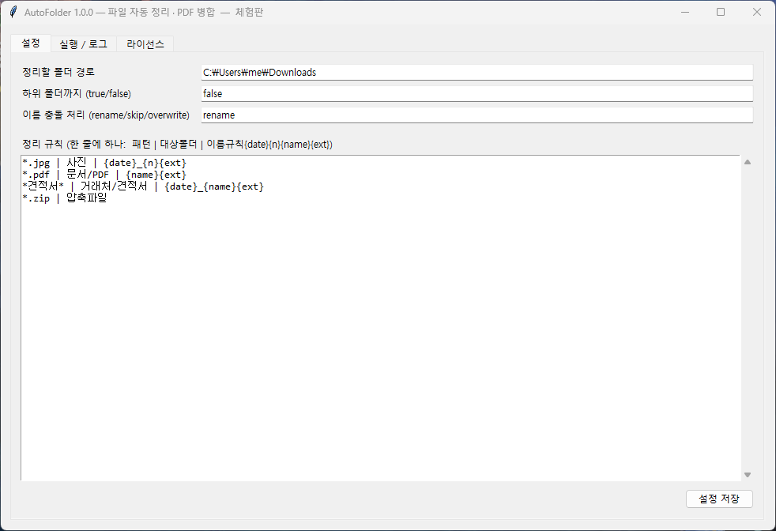The width and height of the screenshot is (776, 531).
Task: Click the 정리할 폴더 경로 label
Action: coord(58,72)
